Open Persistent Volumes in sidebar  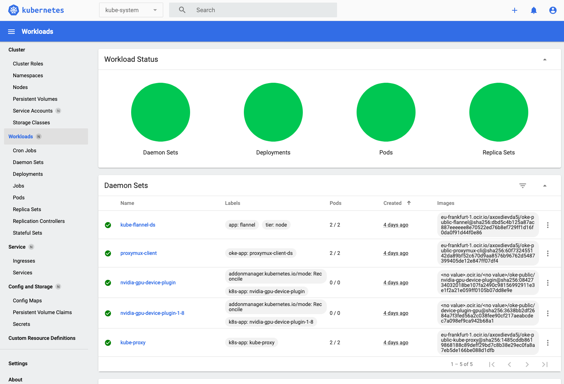pos(35,99)
